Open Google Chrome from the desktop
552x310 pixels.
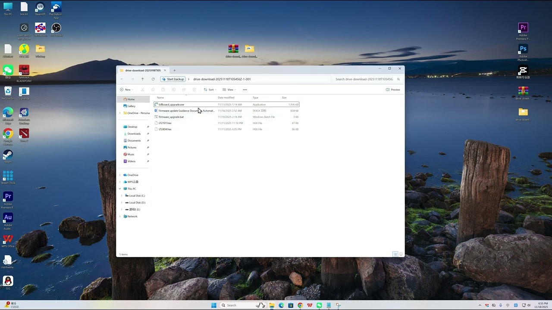click(x=8, y=134)
